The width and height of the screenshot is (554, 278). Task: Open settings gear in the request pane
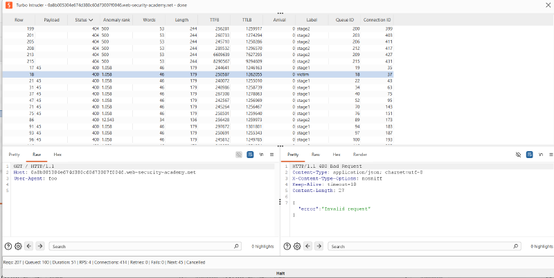[18, 246]
